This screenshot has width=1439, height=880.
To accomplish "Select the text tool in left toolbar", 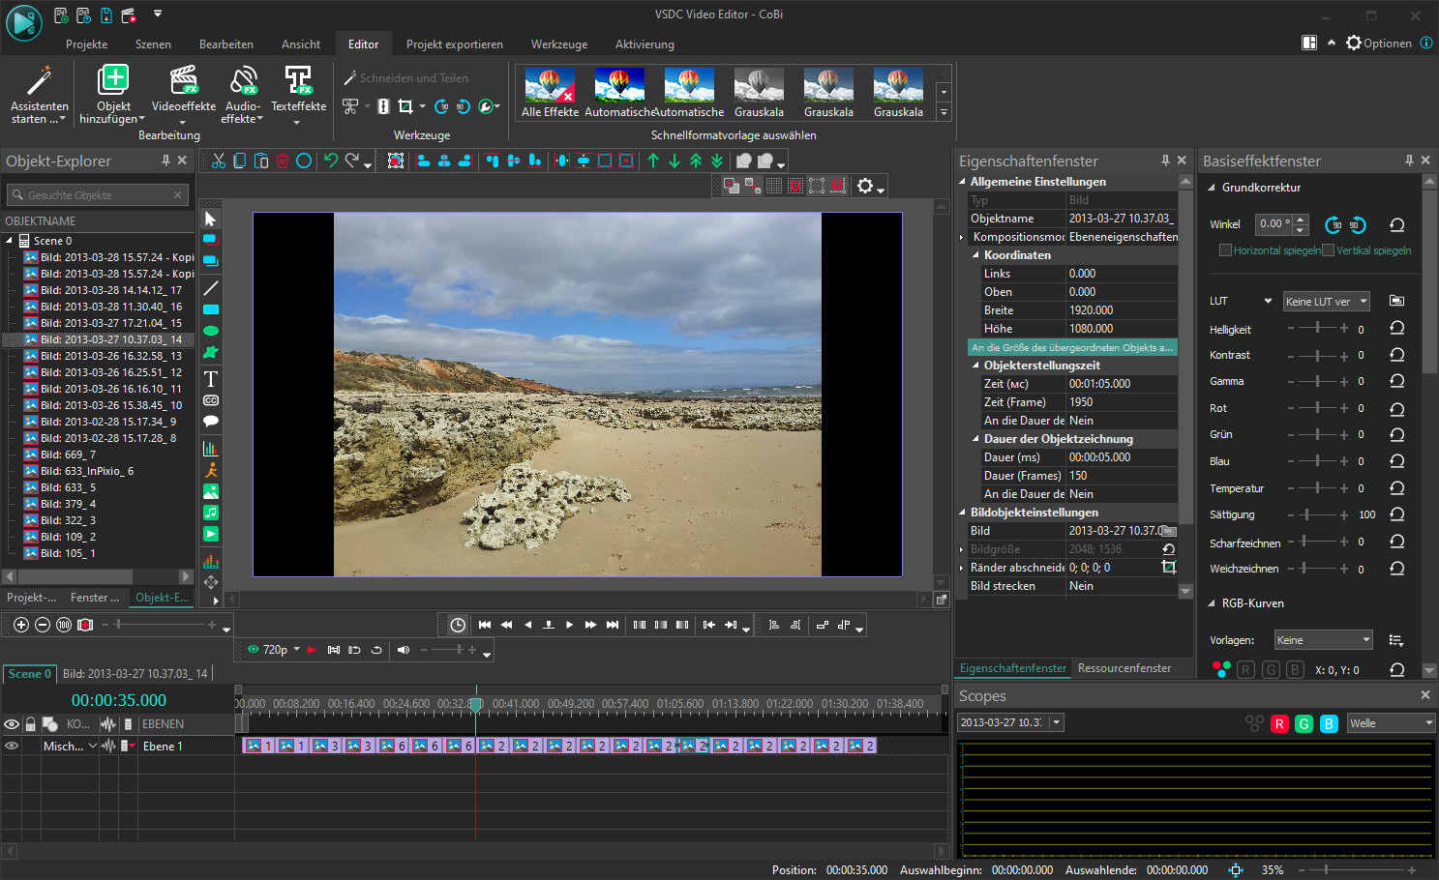I will click(x=211, y=379).
